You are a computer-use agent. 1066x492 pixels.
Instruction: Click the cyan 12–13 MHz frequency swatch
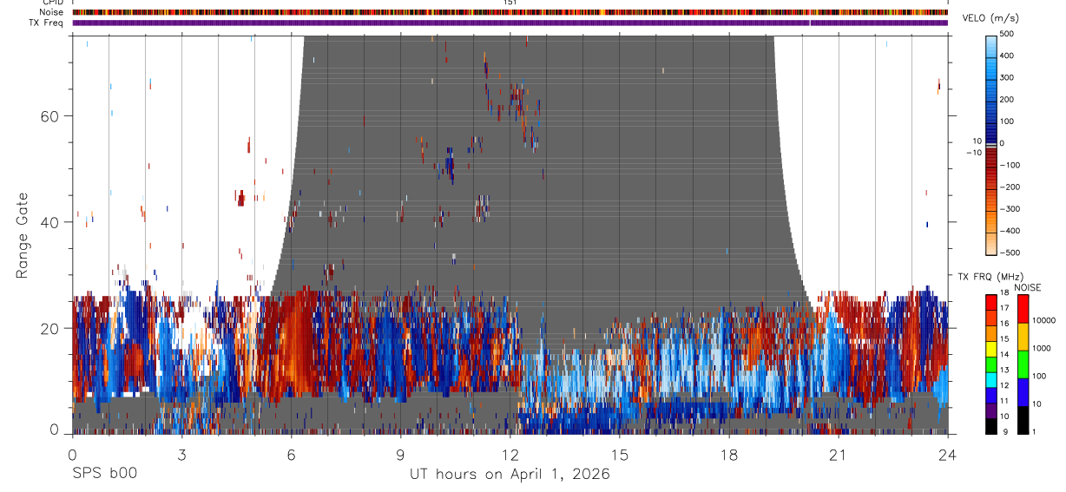(x=991, y=378)
